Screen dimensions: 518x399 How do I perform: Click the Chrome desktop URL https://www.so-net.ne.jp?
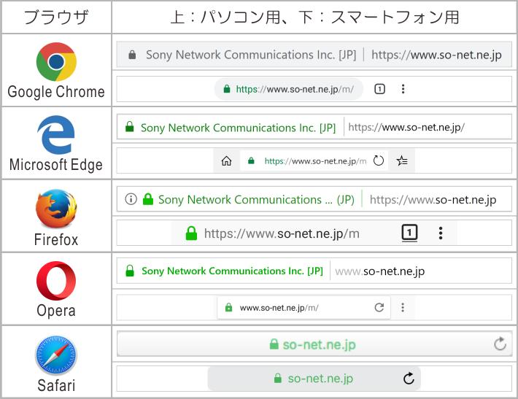pyautogui.click(x=436, y=55)
